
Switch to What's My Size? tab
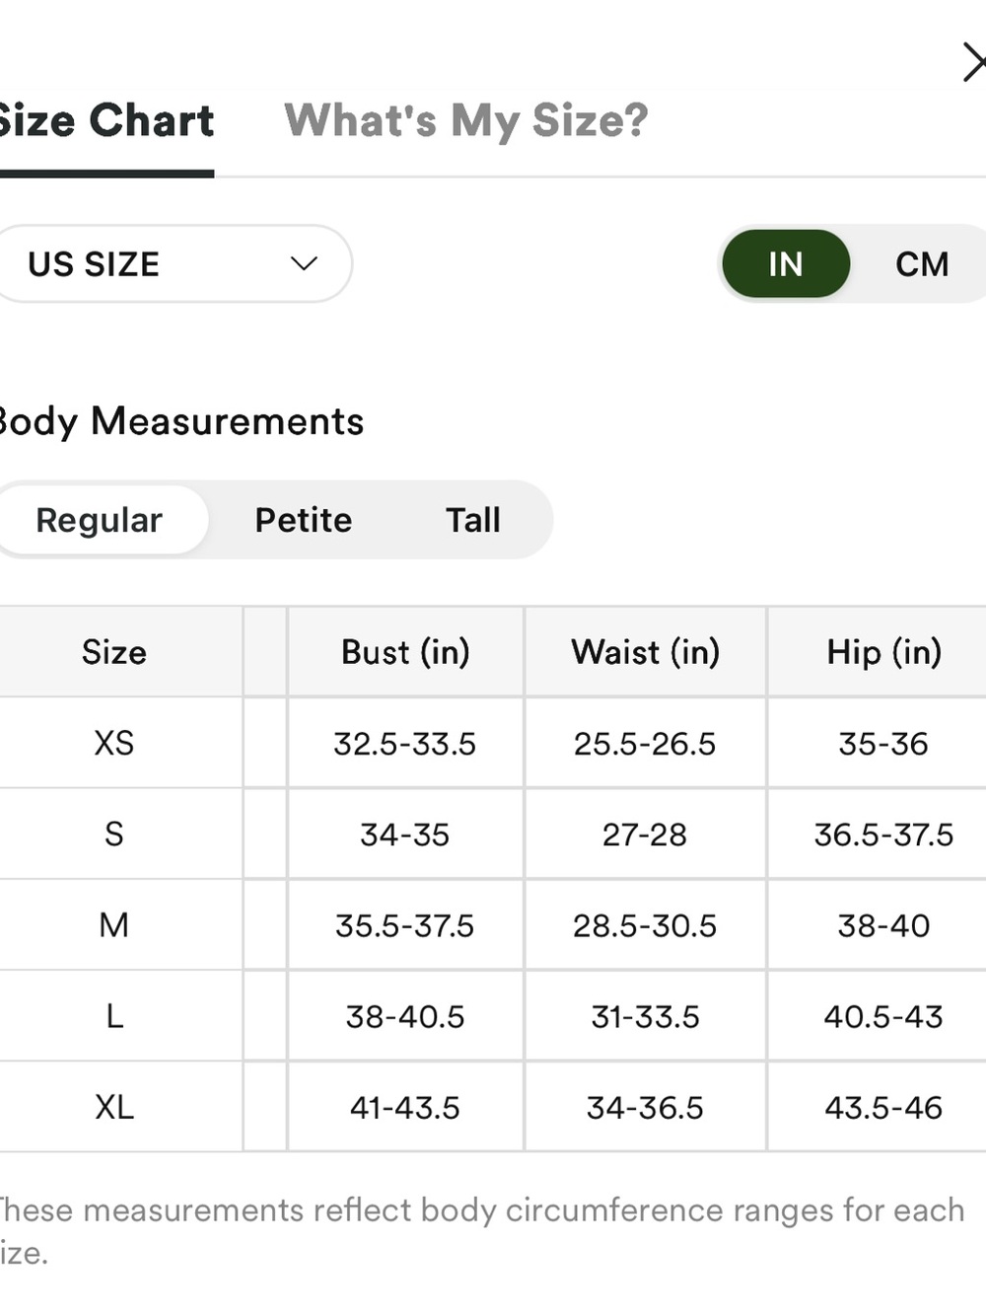pos(466,121)
